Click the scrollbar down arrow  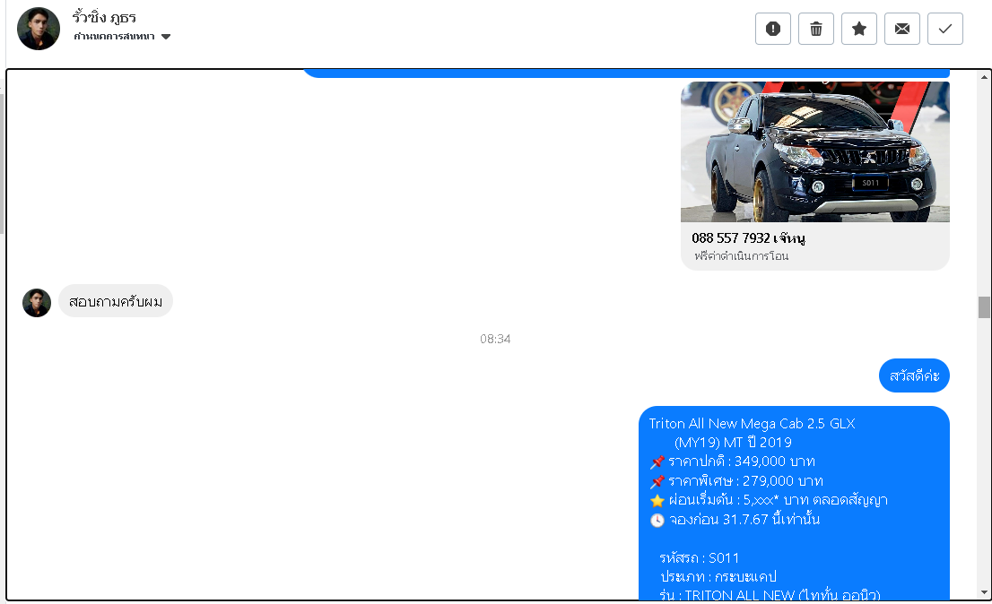(984, 592)
